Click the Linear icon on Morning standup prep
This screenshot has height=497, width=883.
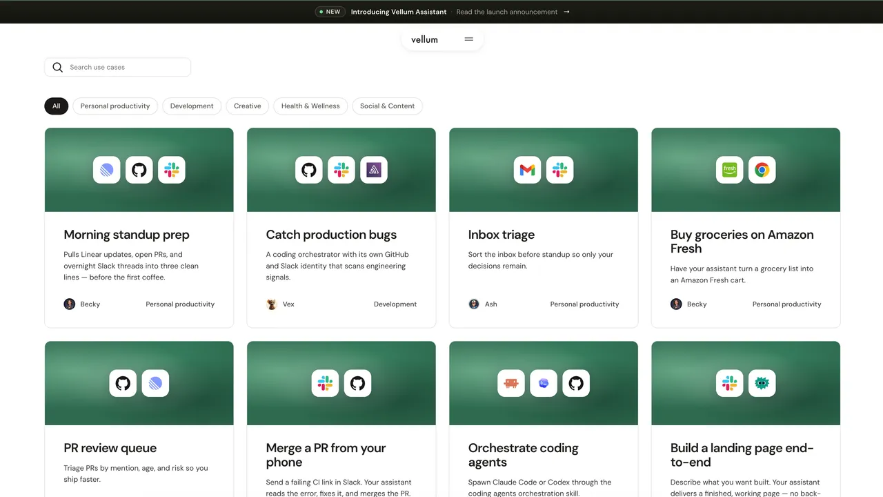(107, 170)
